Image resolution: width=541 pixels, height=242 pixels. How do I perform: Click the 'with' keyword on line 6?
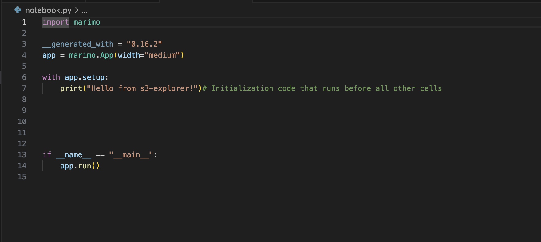pyautogui.click(x=51, y=77)
